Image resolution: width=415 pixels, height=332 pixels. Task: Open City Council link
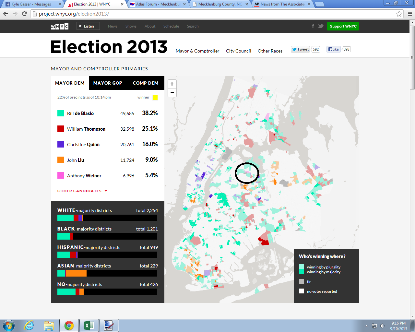pyautogui.click(x=238, y=51)
